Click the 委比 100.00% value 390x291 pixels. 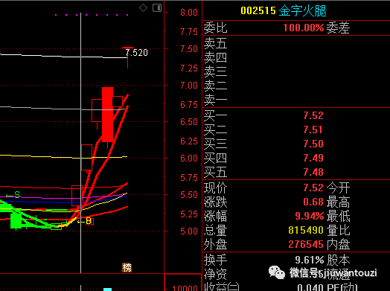[x=304, y=28]
